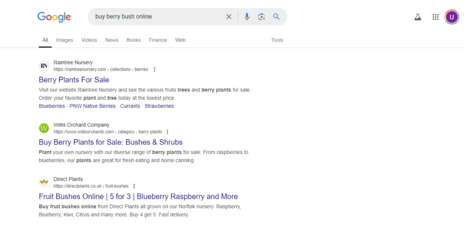Follow the Currants sitelink

[130, 106]
